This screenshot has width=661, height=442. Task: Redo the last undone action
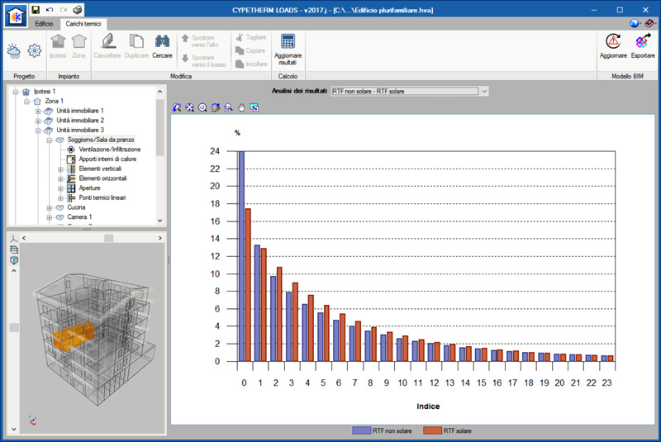[64, 10]
